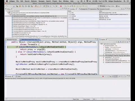Expand the 'method' variable row
The image size is (135, 101).
[x=69, y=16]
